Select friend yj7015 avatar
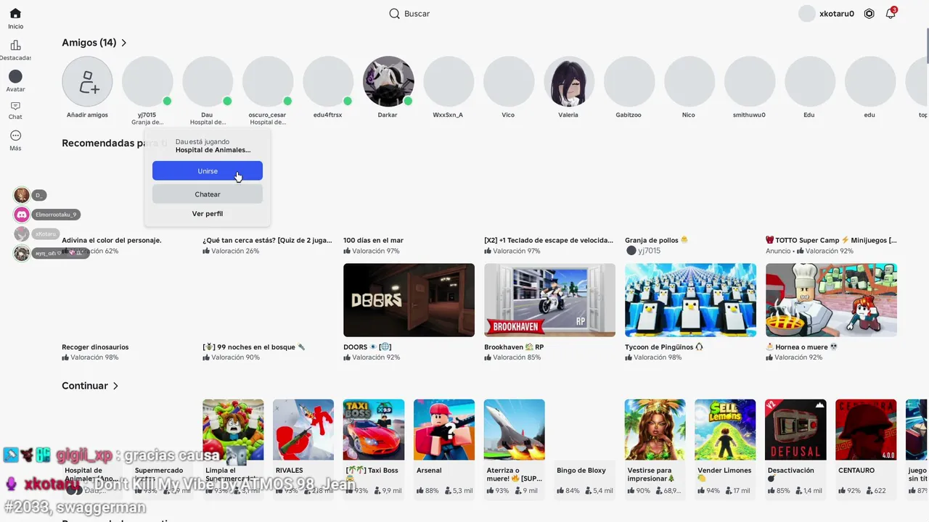 coord(147,82)
